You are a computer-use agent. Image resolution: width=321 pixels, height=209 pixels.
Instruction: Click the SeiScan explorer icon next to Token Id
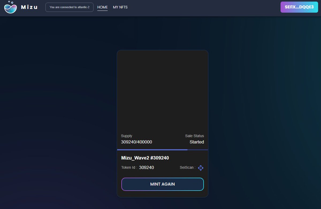[x=201, y=168]
